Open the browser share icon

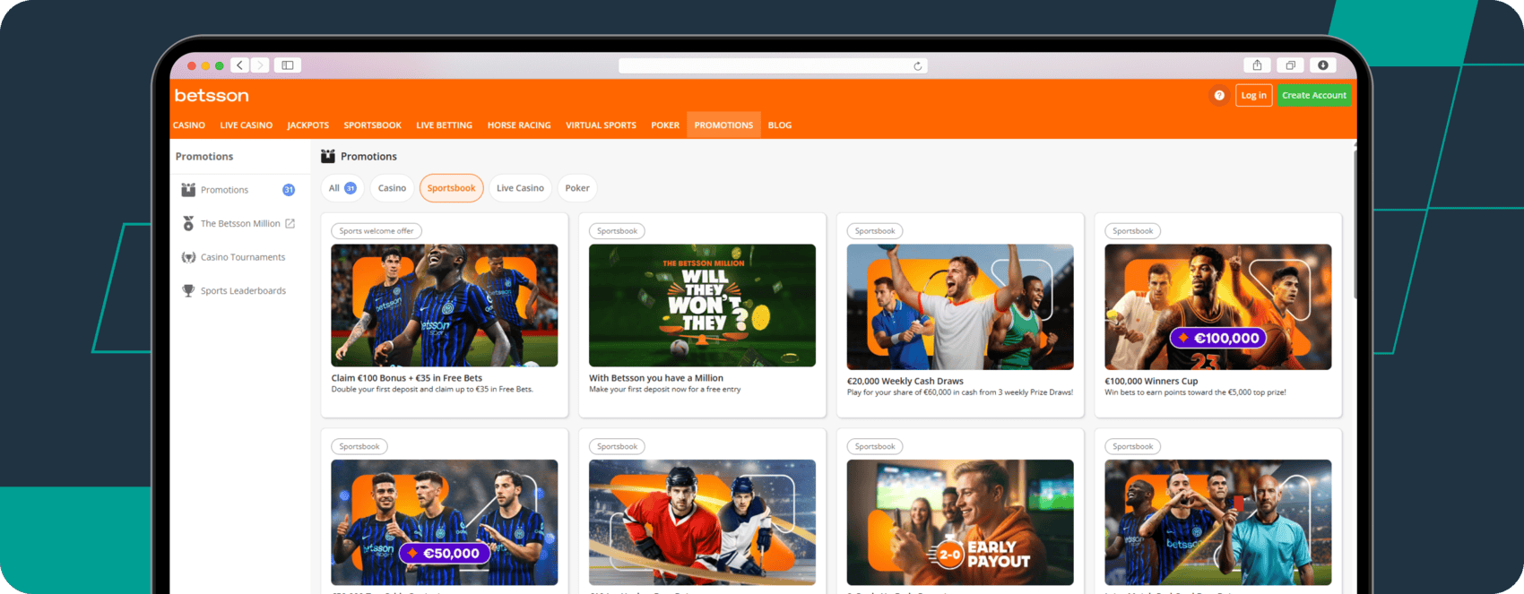click(1257, 65)
